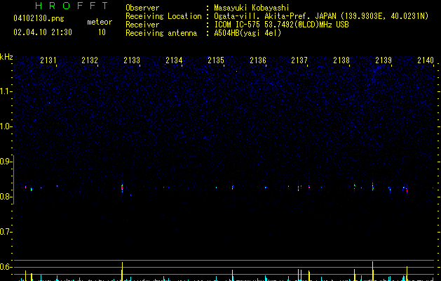The width and height of the screenshot is (441, 281).
Task: Click the 0.9 kHz frequency label
Action: click(6, 161)
